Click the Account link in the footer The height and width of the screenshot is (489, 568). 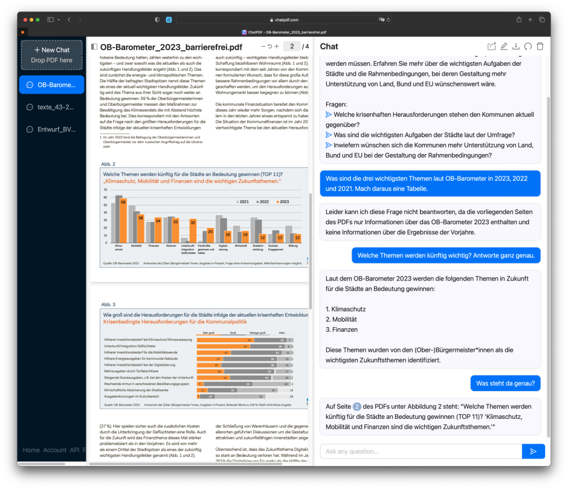coord(54,450)
